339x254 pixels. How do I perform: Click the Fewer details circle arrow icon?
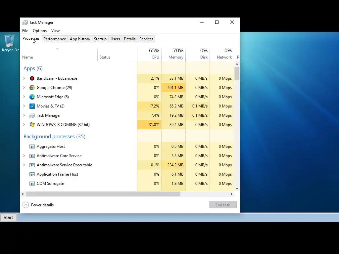[25, 205]
